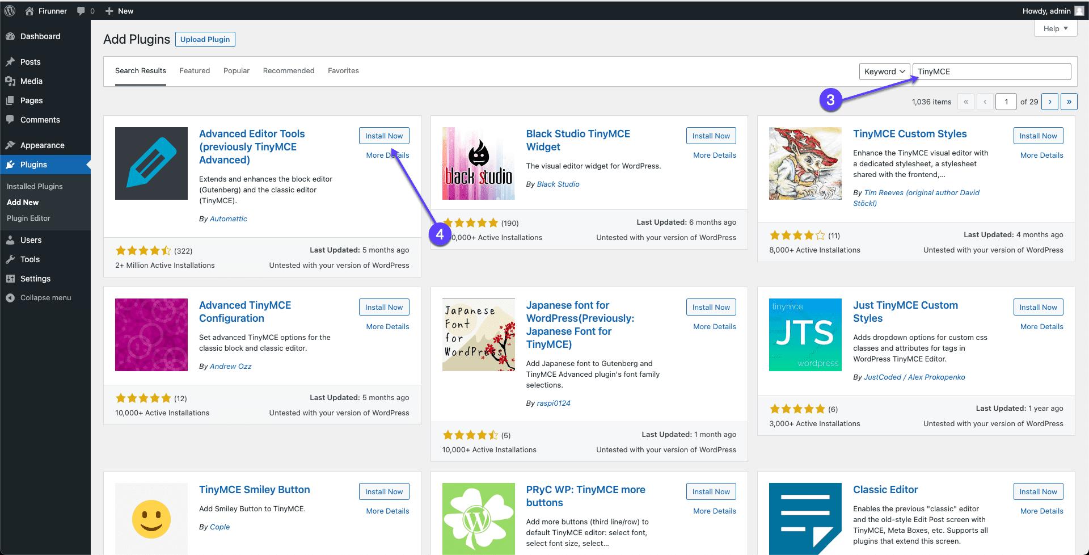This screenshot has width=1089, height=555.
Task: Click the New plus icon in admin bar
Action: tap(109, 11)
